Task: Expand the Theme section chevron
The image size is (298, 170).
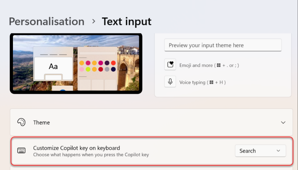Action: pyautogui.click(x=283, y=123)
